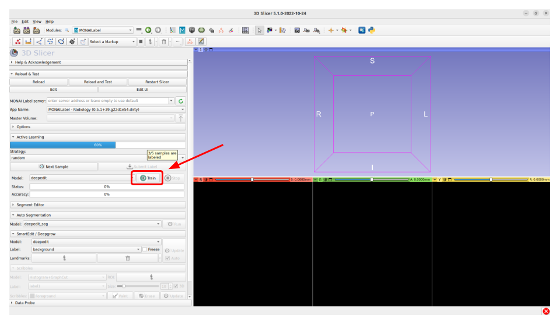The image size is (556, 321).
Task: Open the File menu
Action: [x=14, y=22]
